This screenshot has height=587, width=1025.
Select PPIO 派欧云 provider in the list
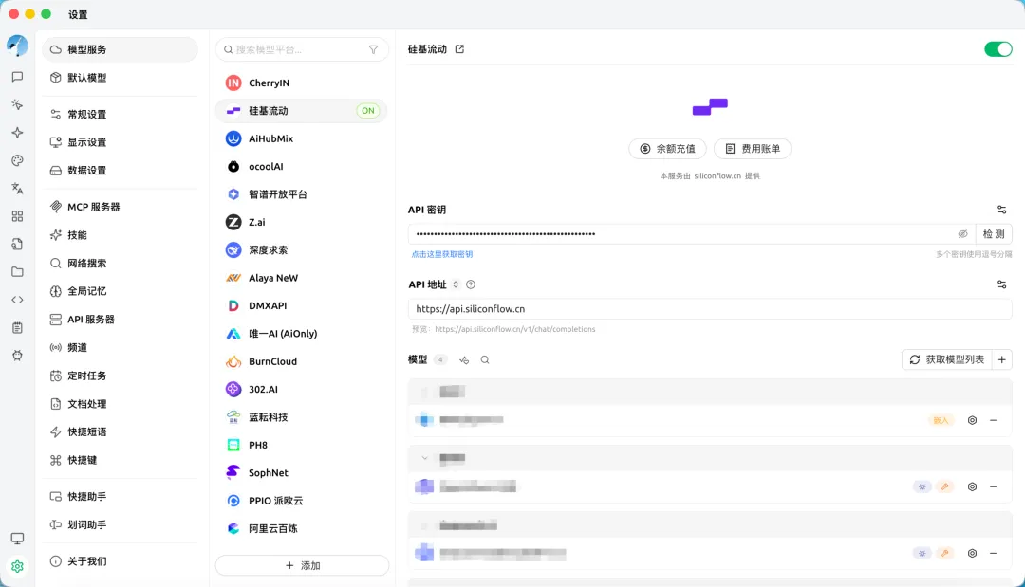[x=302, y=501]
